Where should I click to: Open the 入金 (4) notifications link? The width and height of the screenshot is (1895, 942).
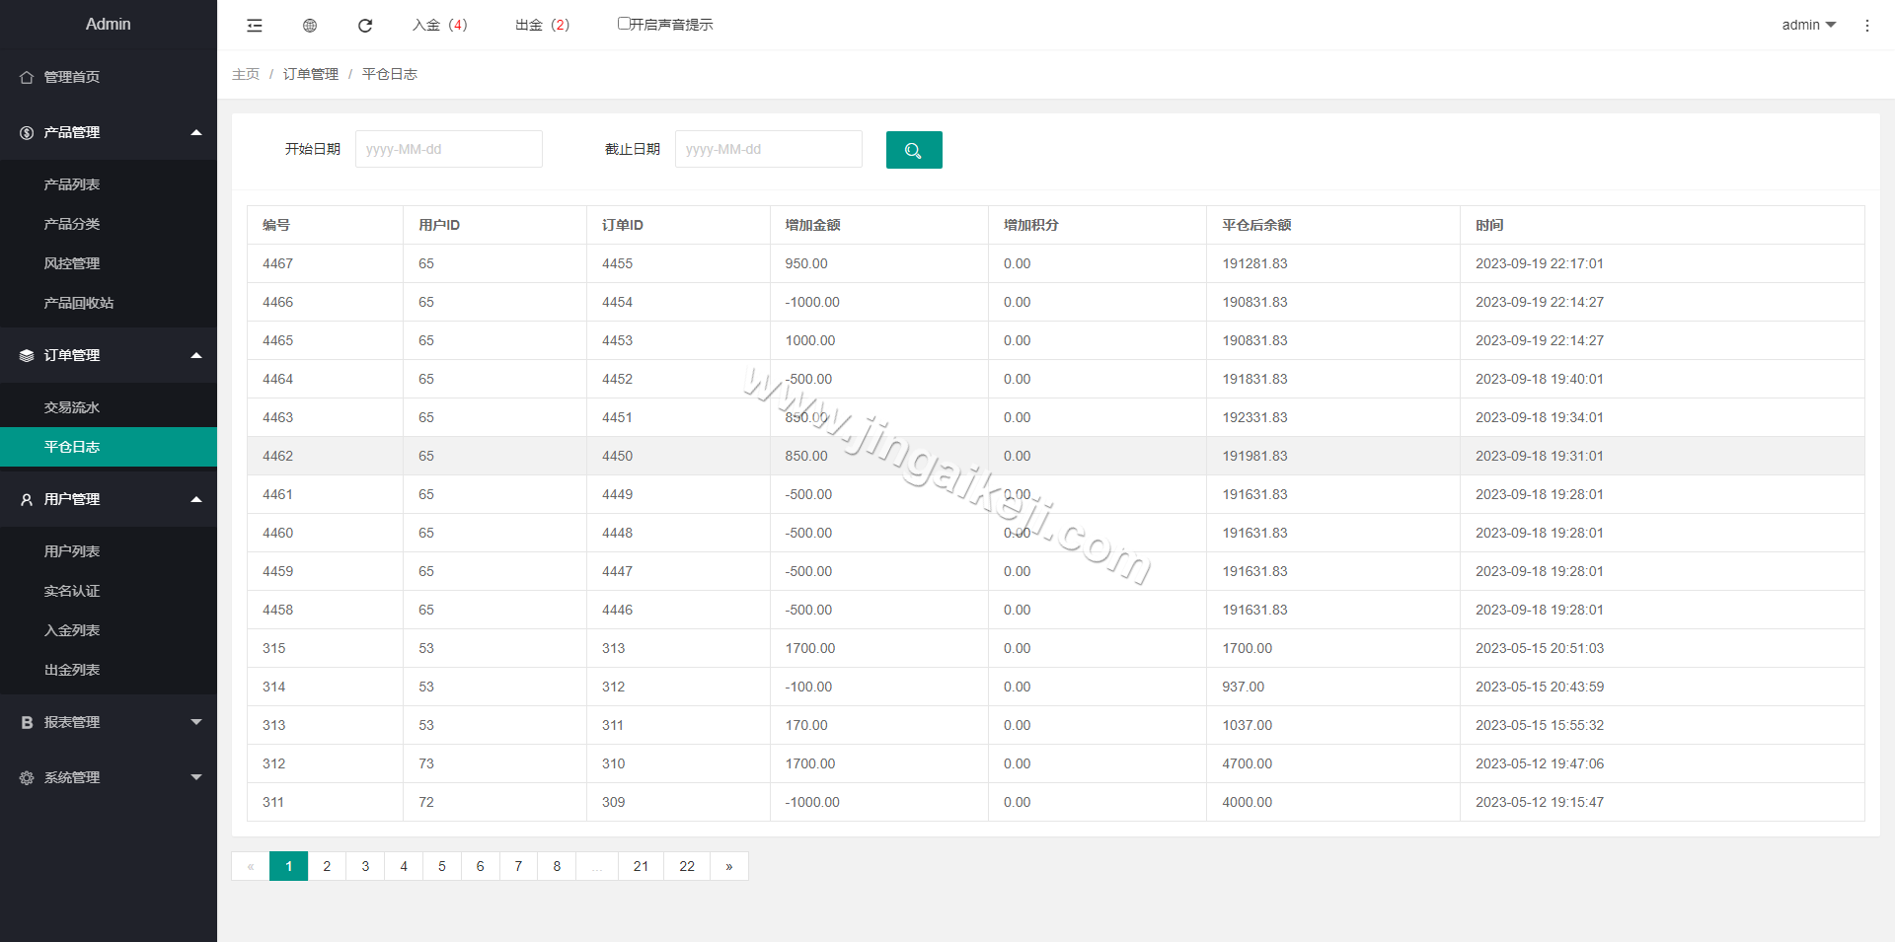pos(440,25)
